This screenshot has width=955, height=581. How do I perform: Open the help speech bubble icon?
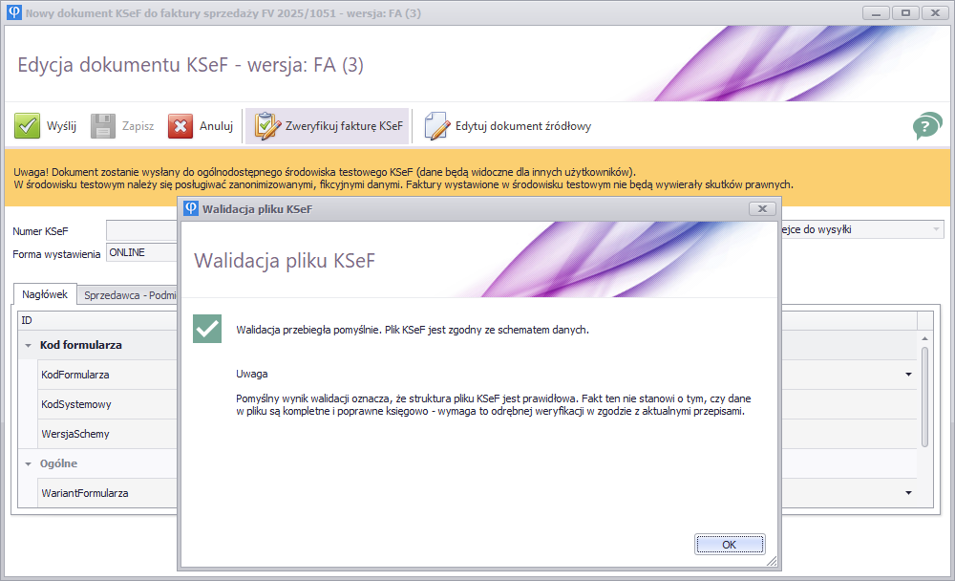point(927,125)
